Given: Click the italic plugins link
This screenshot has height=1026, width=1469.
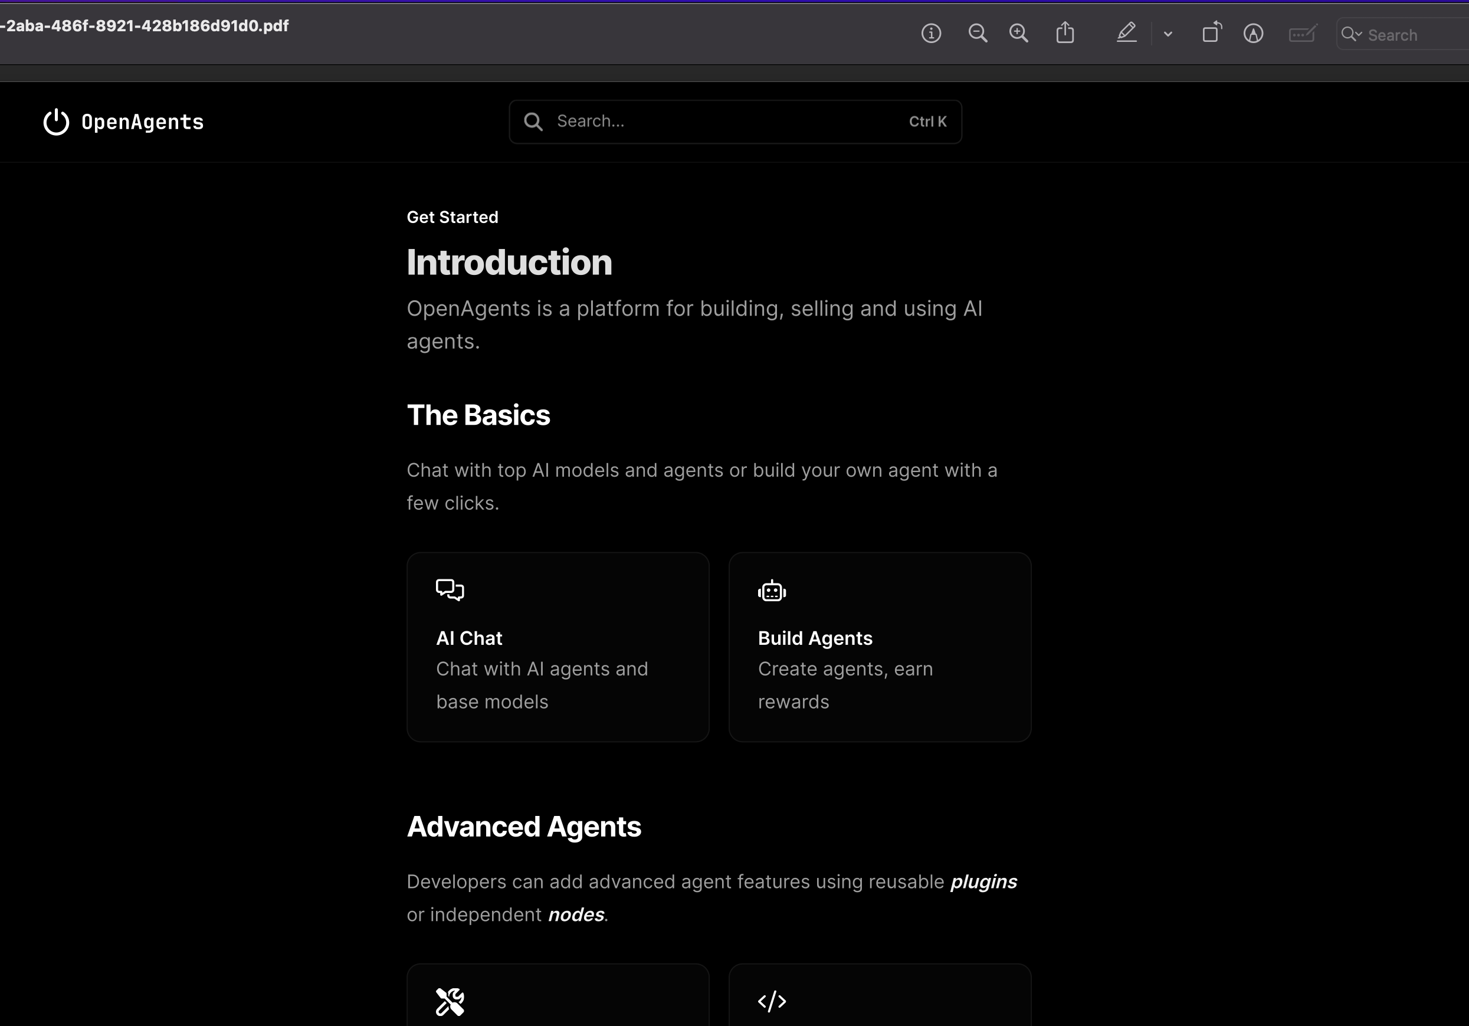Looking at the screenshot, I should tap(983, 881).
